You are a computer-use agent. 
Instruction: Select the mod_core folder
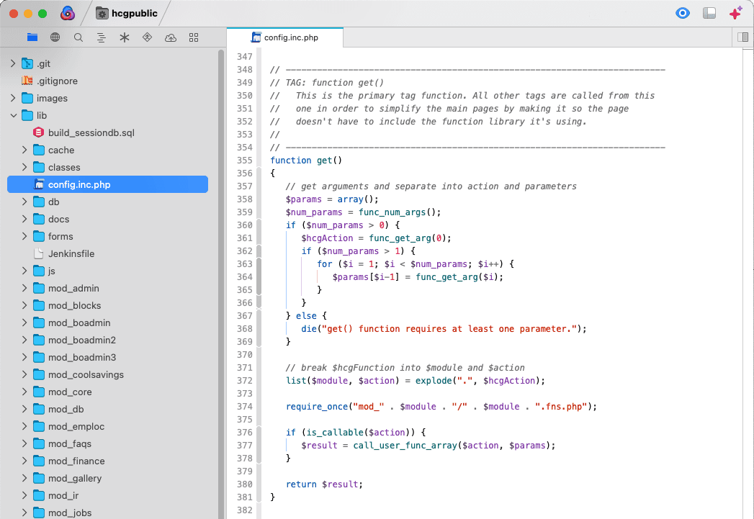(70, 392)
